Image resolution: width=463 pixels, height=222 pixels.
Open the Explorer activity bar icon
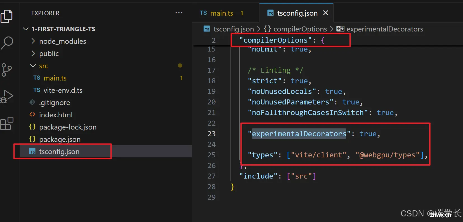point(7,16)
